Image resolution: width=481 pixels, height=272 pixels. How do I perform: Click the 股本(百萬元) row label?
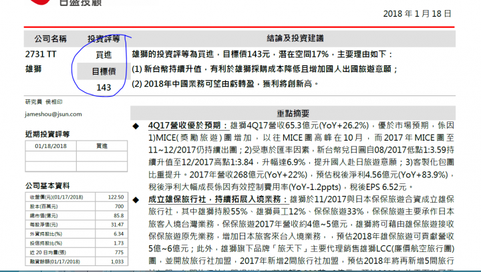click(43, 207)
